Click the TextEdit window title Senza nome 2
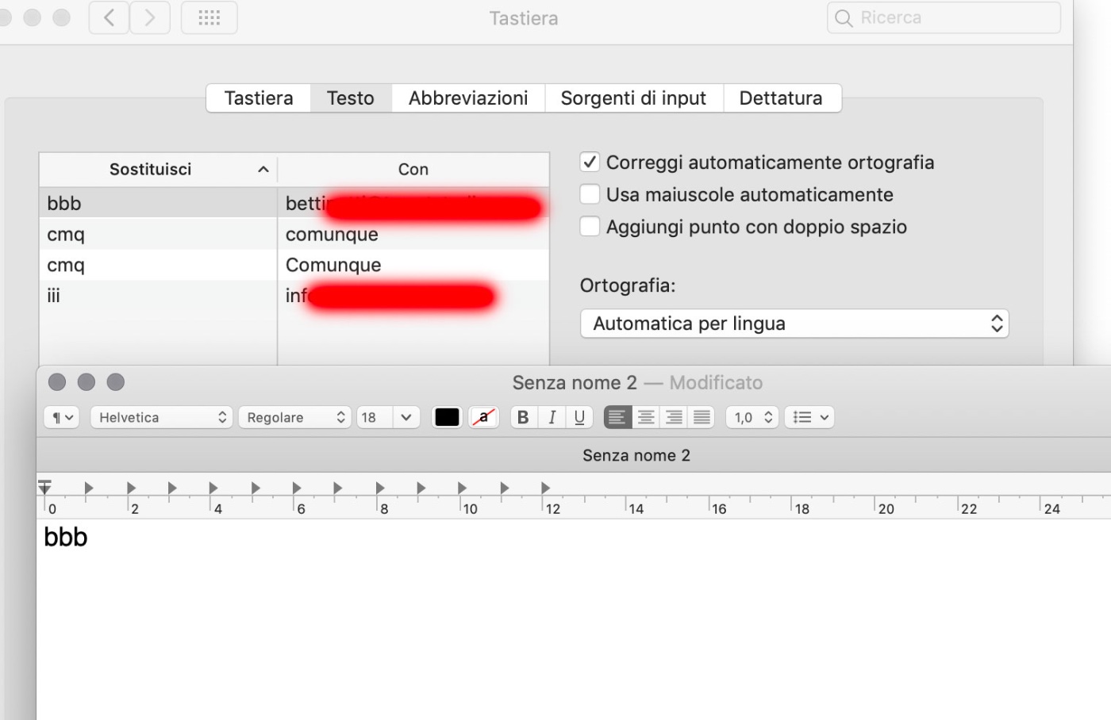Screen dimensions: 1111x720 575,383
